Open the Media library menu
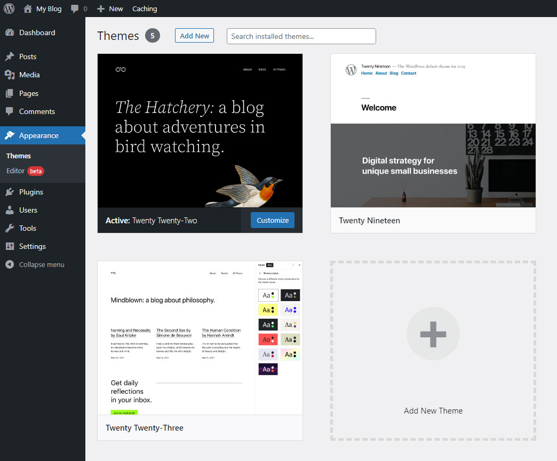Image resolution: width=557 pixels, height=461 pixels. point(43,75)
